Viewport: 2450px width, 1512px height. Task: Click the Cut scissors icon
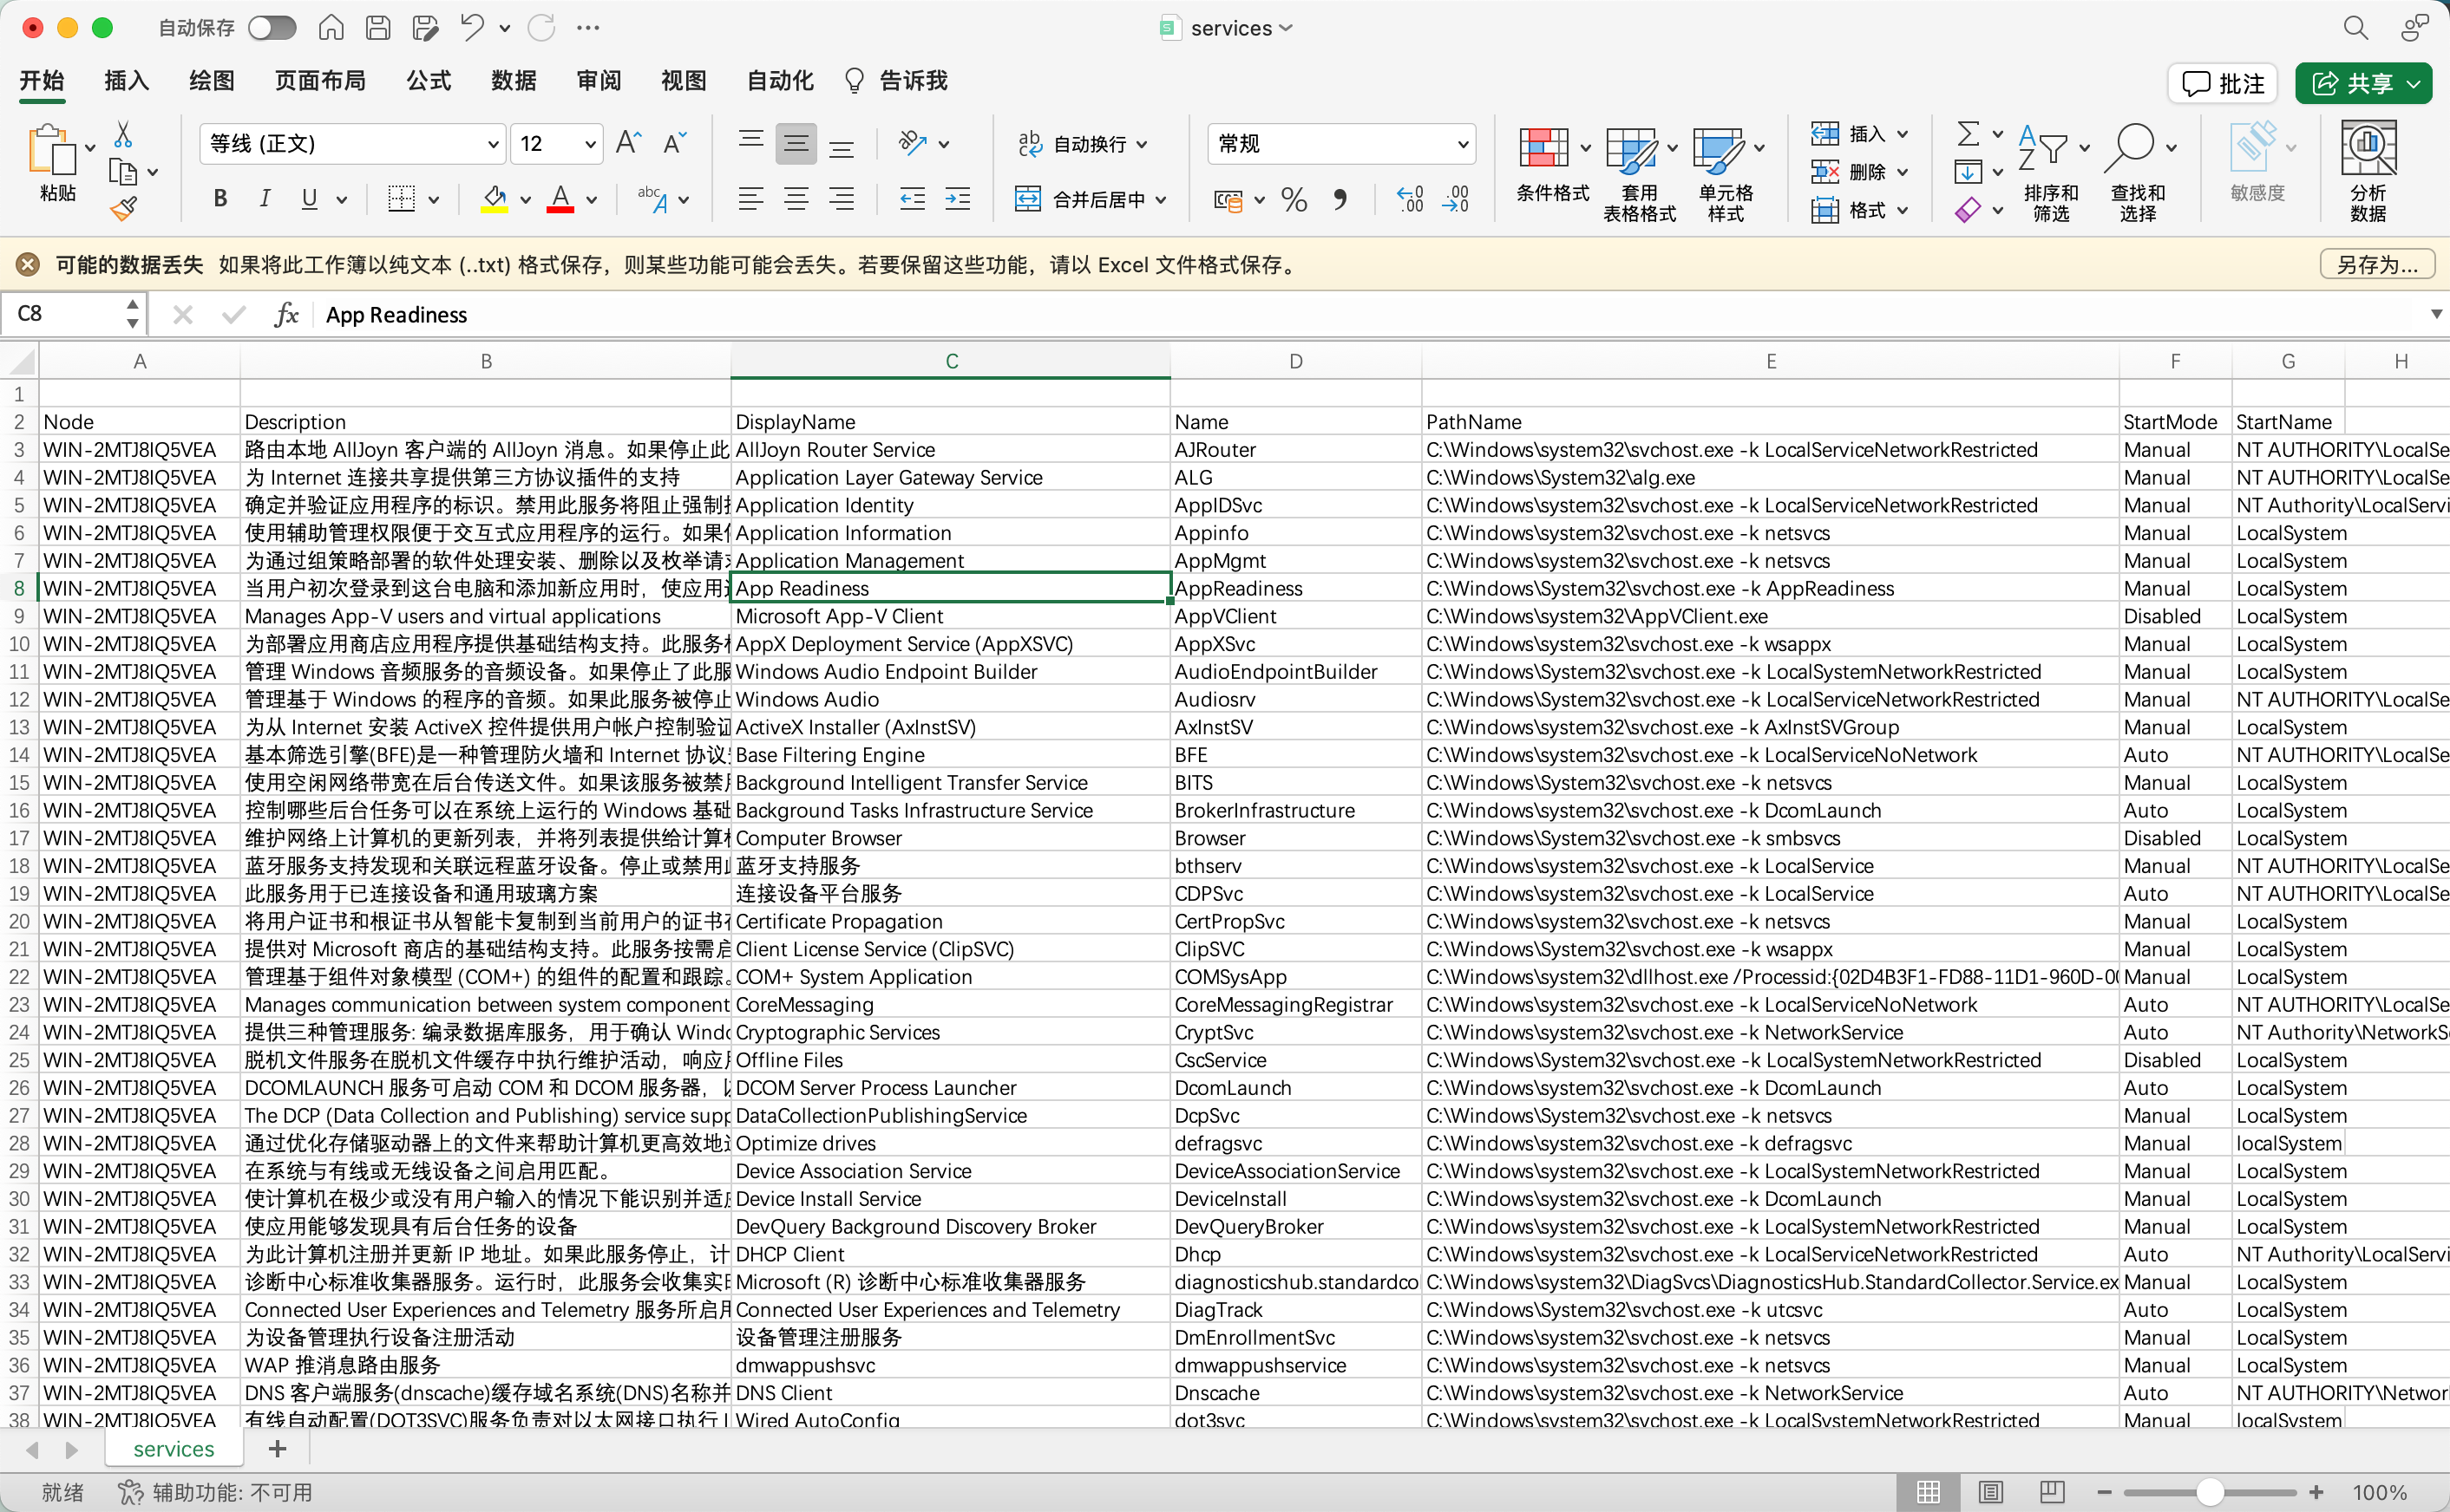pyautogui.click(x=123, y=134)
